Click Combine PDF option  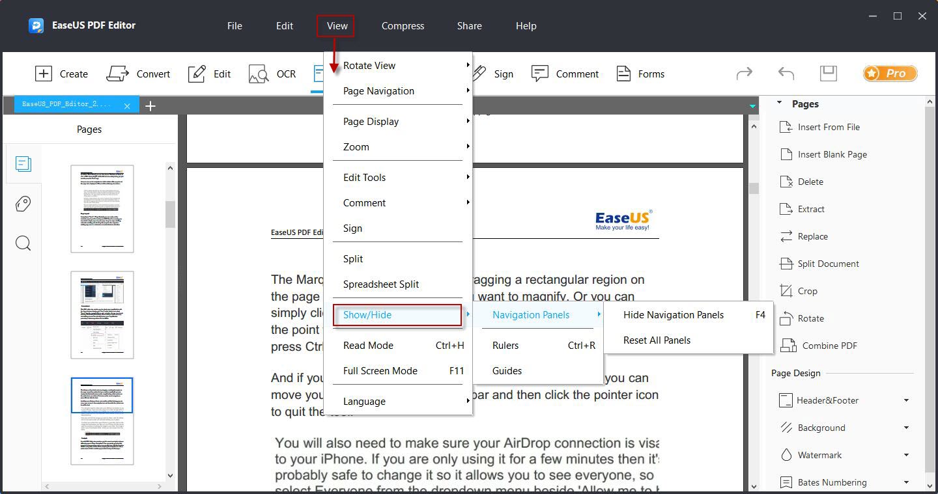pyautogui.click(x=818, y=346)
